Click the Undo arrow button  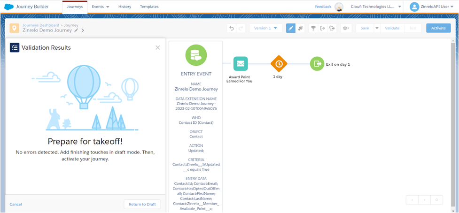click(x=232, y=28)
